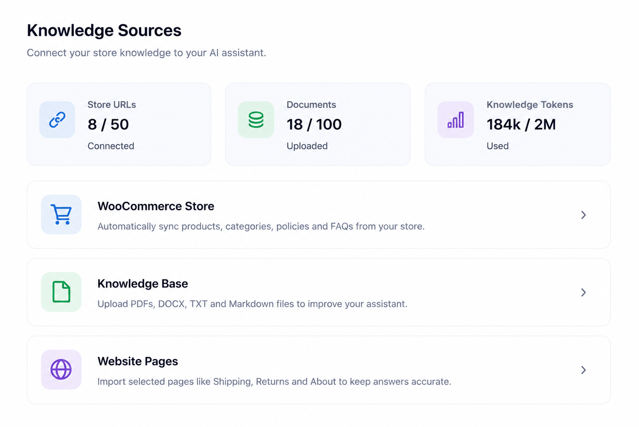Click the "Knowledge Tokens" label
This screenshot has width=639, height=427.
pos(530,105)
